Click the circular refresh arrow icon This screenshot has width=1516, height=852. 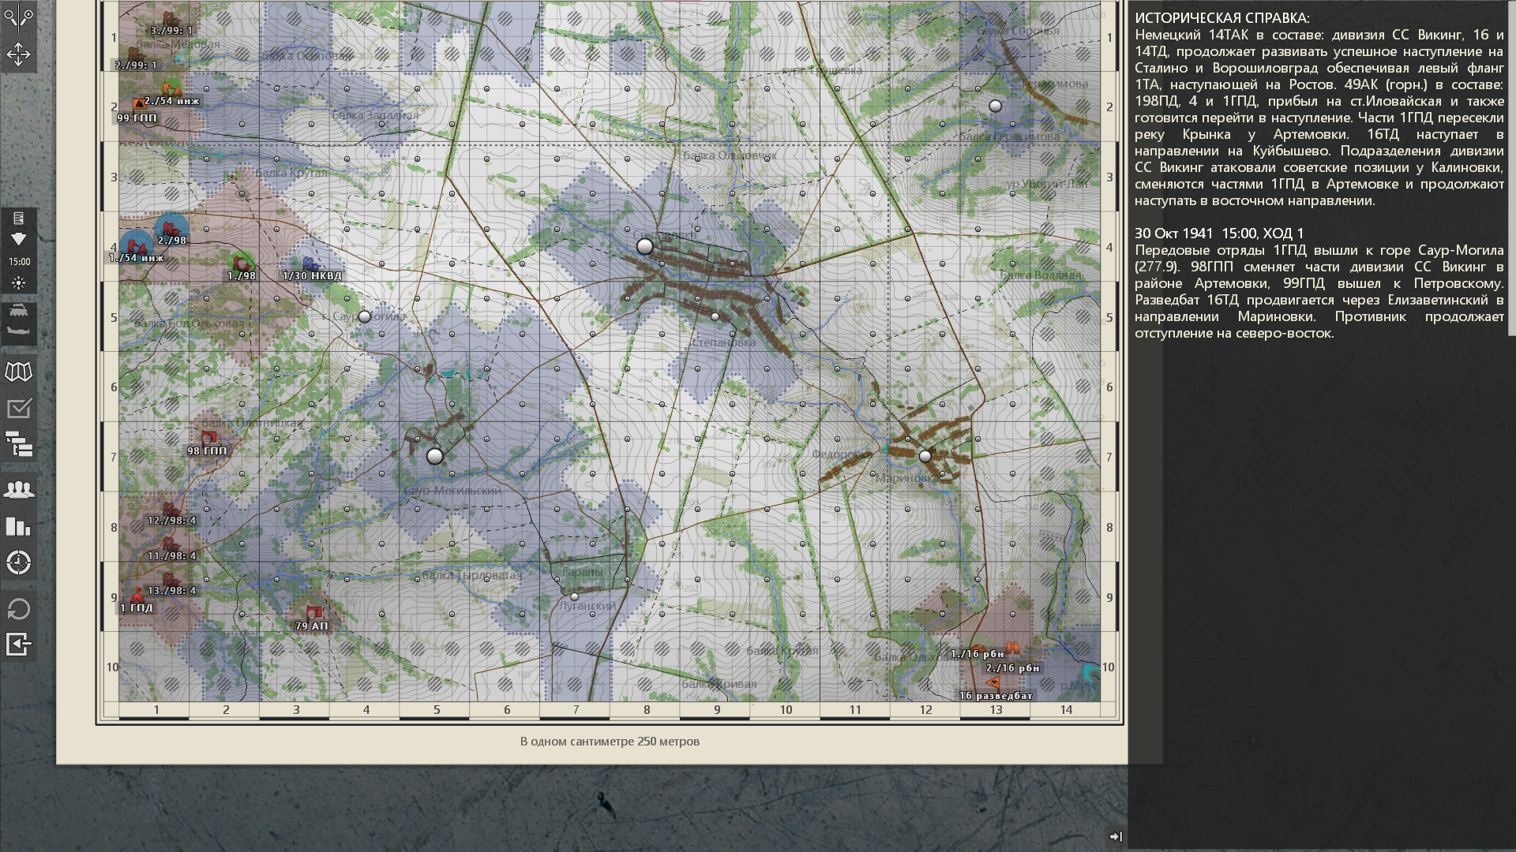click(19, 609)
